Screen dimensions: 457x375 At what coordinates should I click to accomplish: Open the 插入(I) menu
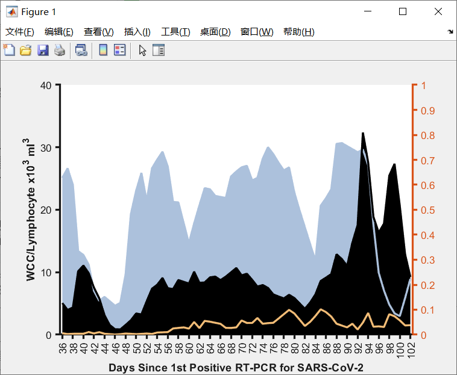pyautogui.click(x=137, y=32)
